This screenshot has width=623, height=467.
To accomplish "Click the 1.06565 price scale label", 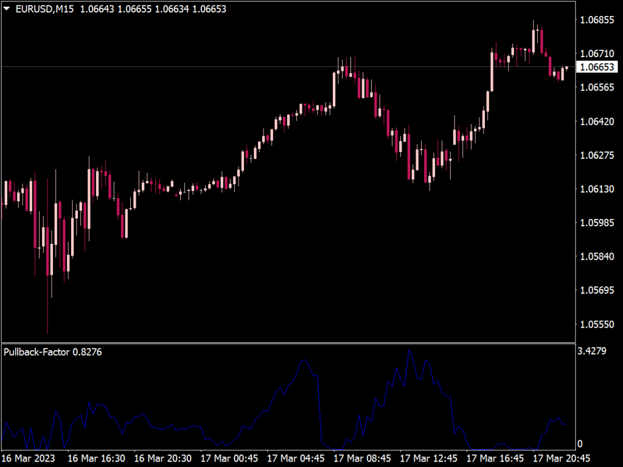I will pos(597,88).
